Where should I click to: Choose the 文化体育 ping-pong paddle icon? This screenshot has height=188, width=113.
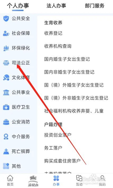coord(6,78)
